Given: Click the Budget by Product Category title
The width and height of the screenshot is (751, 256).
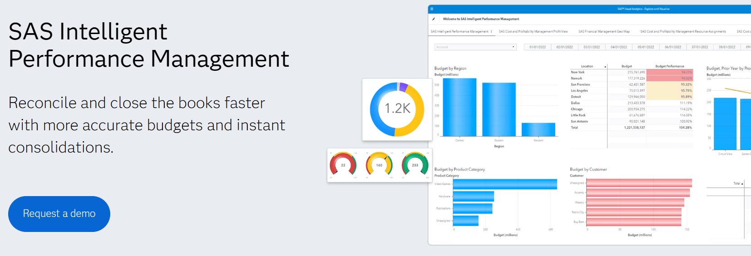Looking at the screenshot, I should point(460,169).
